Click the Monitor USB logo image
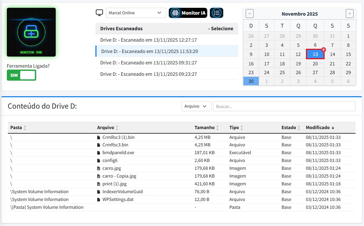This screenshot has height=226, width=364. 31,32
